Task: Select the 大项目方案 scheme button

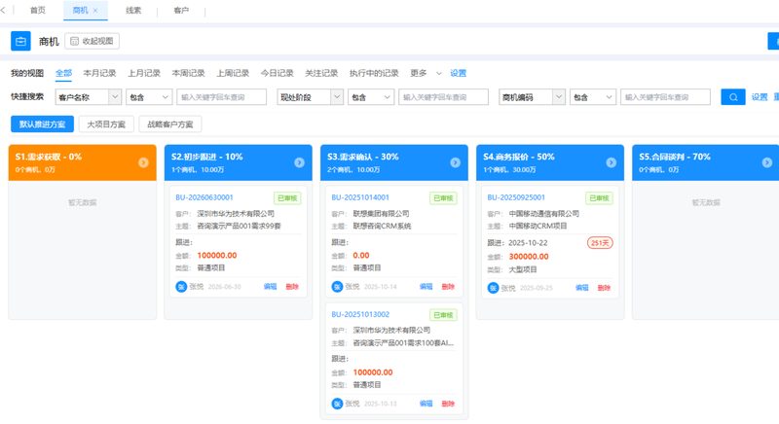Action: pyautogui.click(x=106, y=124)
